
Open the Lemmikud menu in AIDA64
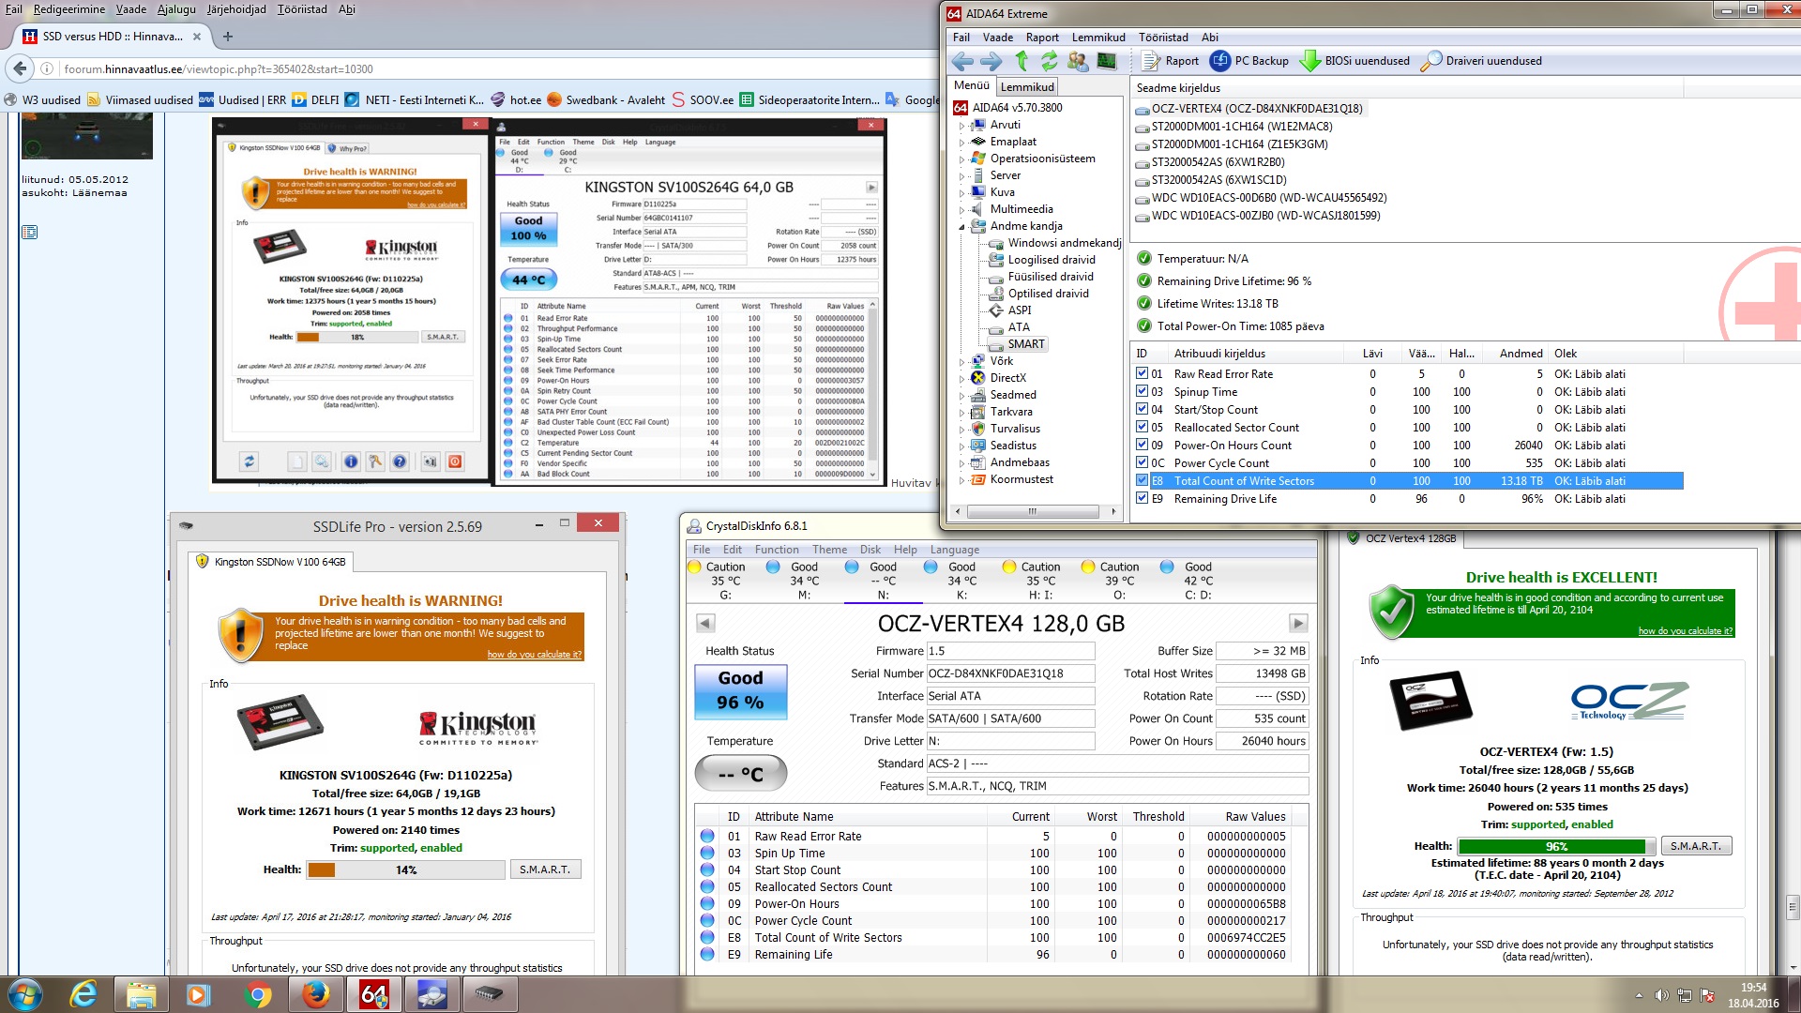(x=1098, y=38)
